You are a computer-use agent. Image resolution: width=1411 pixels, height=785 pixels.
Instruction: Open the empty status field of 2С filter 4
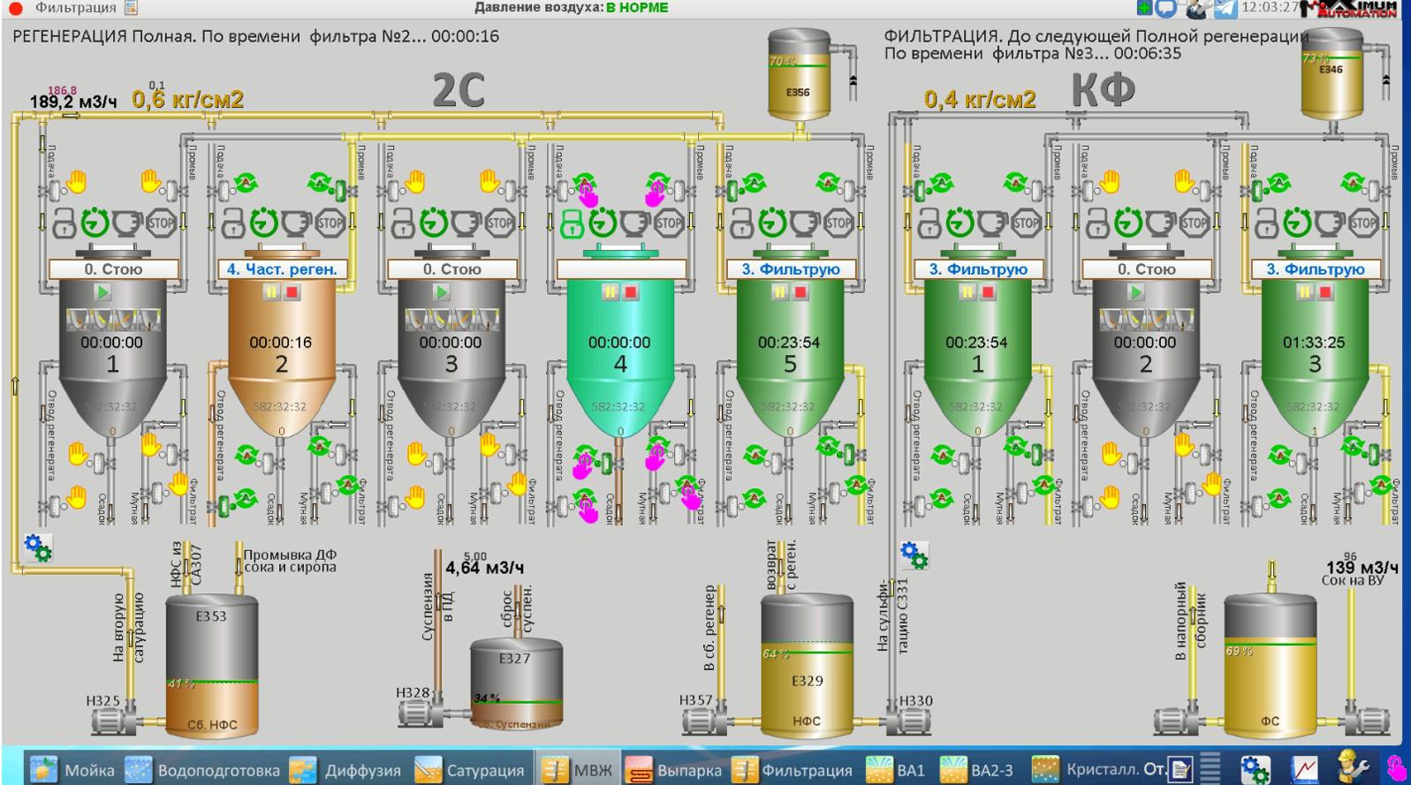click(x=621, y=268)
